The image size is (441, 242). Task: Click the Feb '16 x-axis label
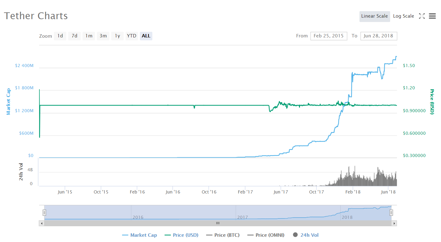tap(137, 192)
